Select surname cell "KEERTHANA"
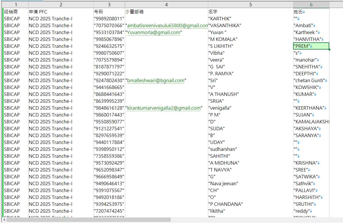This screenshot has height=223, width=343. pyautogui.click(x=311, y=108)
